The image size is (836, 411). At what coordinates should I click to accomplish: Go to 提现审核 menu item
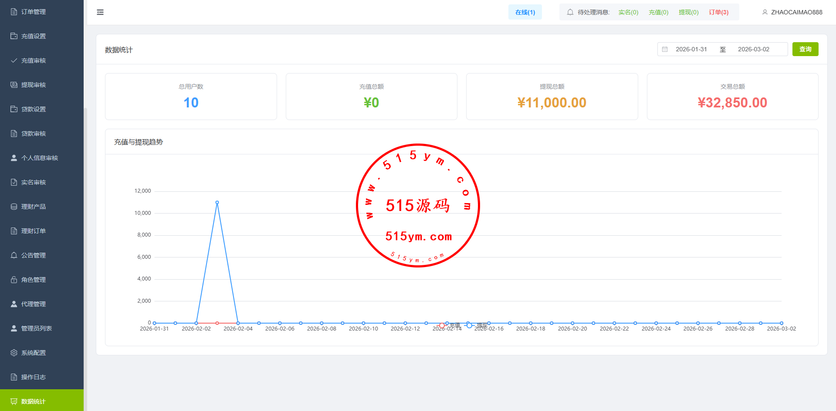click(34, 85)
